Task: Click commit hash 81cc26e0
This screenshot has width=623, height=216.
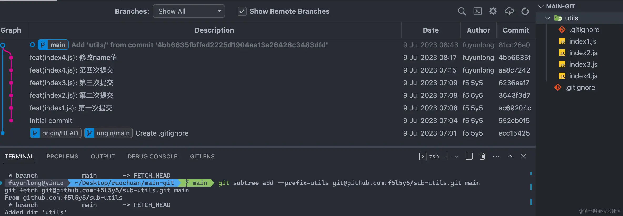Action: (514, 45)
